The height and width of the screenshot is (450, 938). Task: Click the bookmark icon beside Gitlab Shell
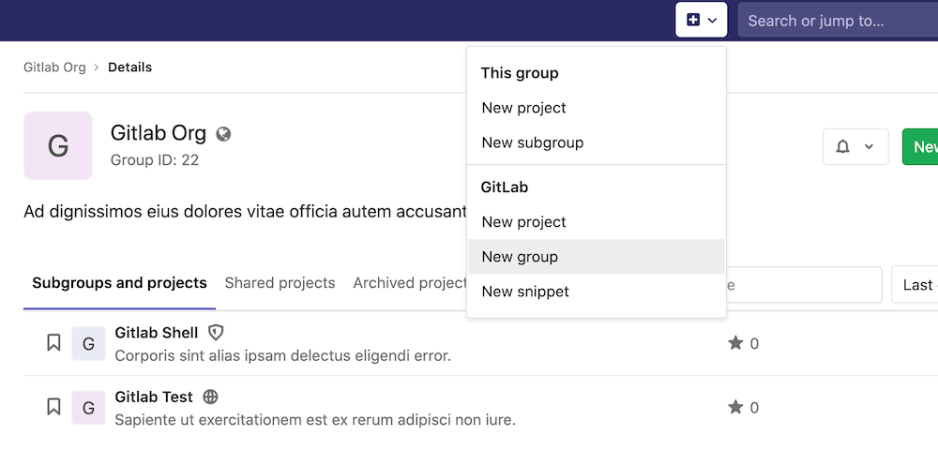click(x=53, y=343)
